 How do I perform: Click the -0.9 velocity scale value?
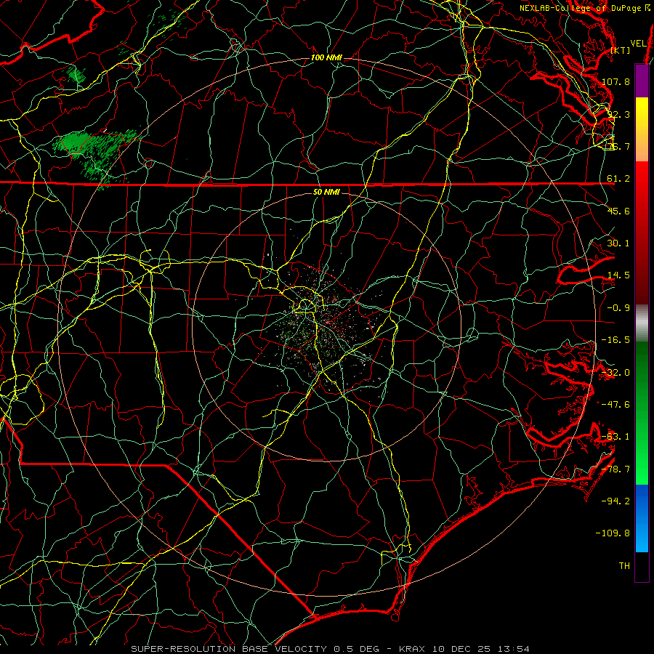click(x=618, y=308)
